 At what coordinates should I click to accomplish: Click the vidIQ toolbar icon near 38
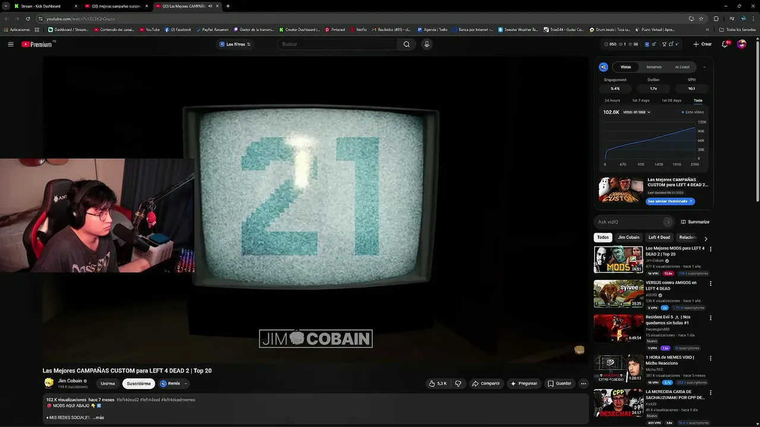pyautogui.click(x=647, y=44)
